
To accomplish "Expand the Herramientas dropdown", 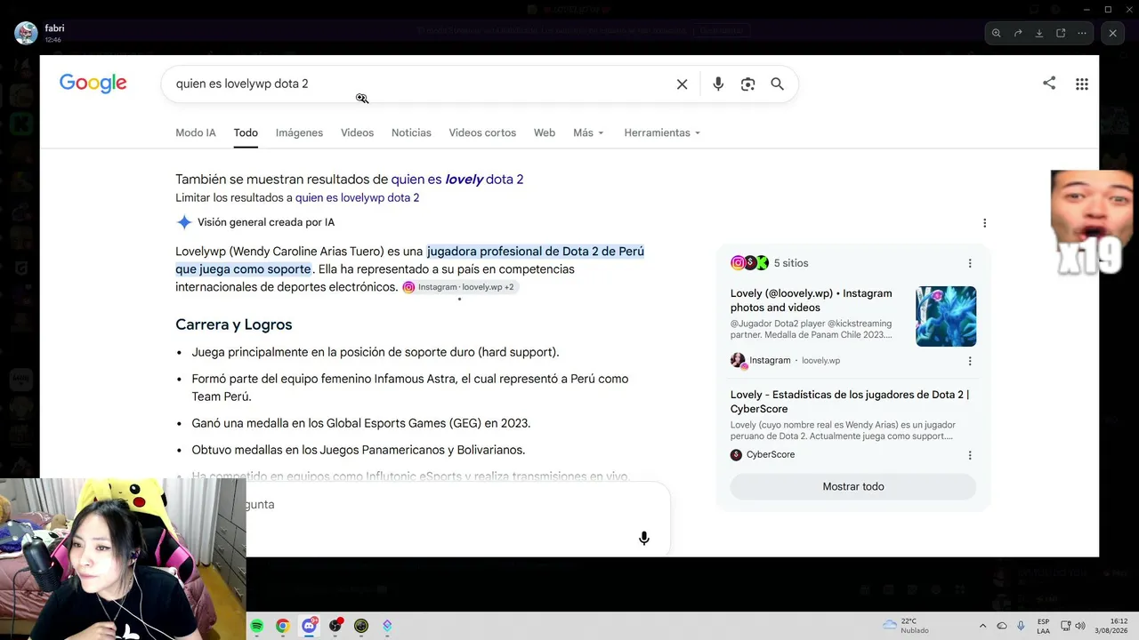I will pyautogui.click(x=662, y=132).
